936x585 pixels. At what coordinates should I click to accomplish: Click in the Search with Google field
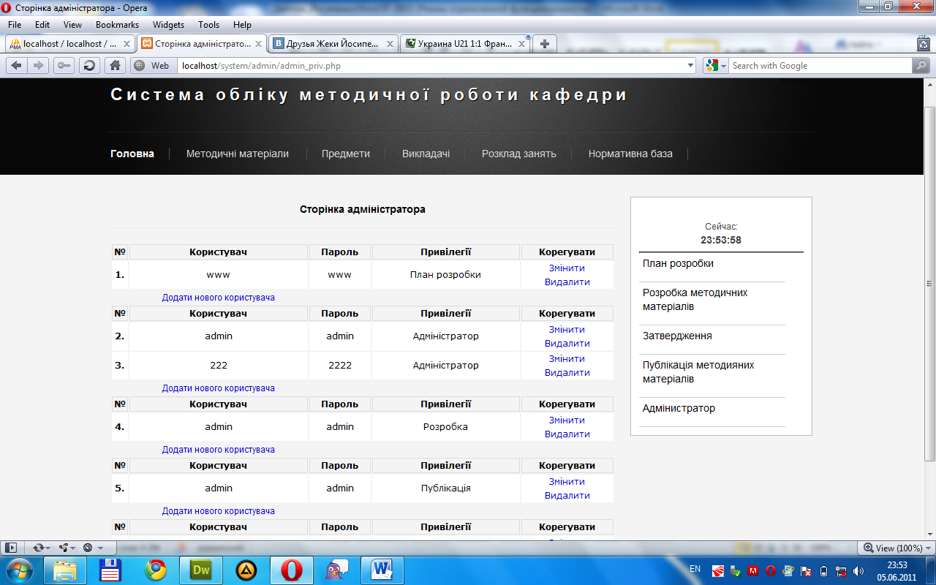pyautogui.click(x=819, y=66)
